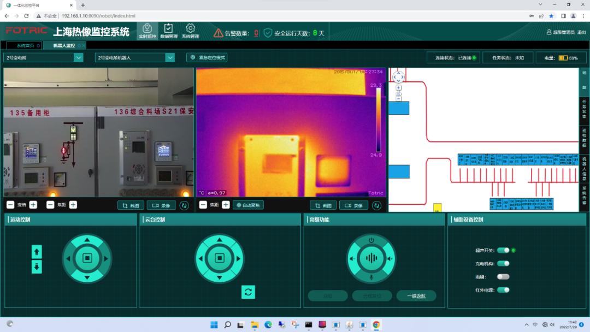Start recording with the thermal view 录像 icon
The image size is (590, 332).
coord(354,205)
